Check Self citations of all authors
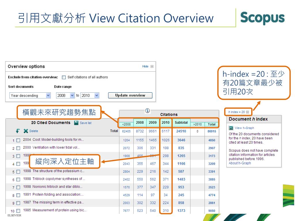 [x=64, y=77]
